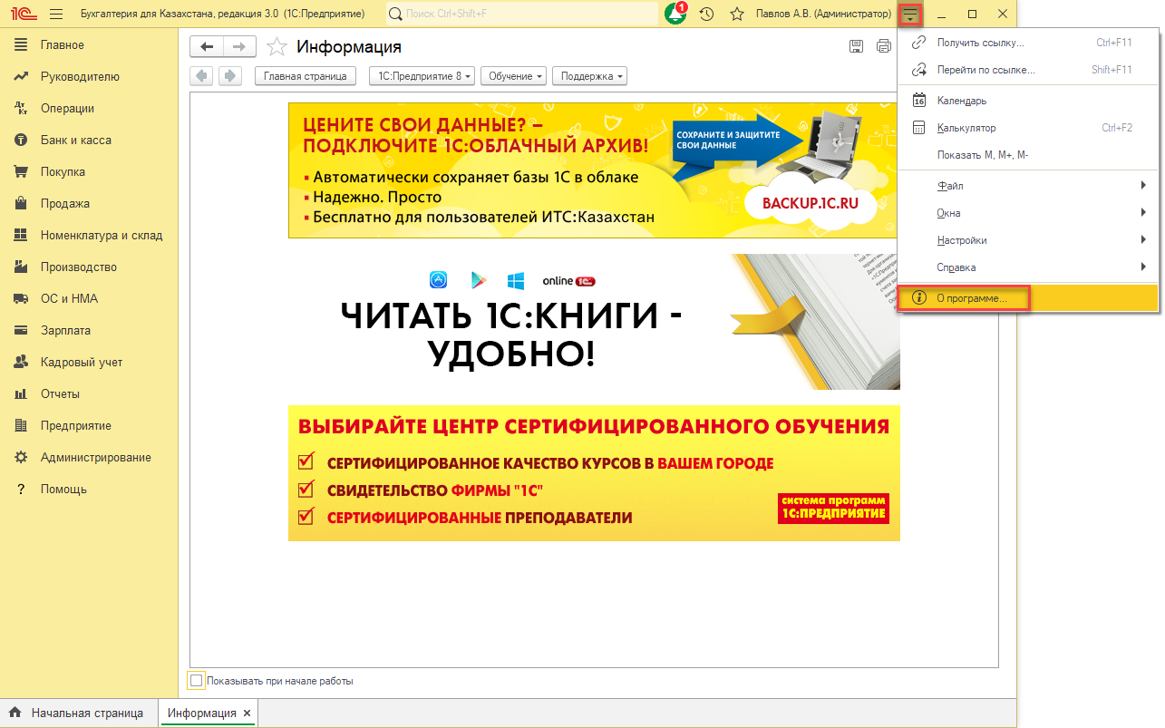The image size is (1165, 728).
Task: Open Покупка section
Action: tap(89, 172)
